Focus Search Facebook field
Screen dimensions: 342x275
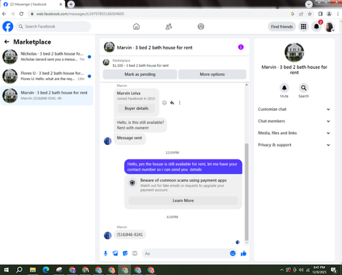pos(53,27)
